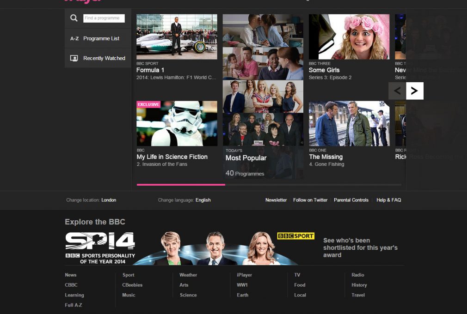Viewport: 467px width, 314px height.
Task: Click the pink carousel progress bar
Action: [x=181, y=185]
